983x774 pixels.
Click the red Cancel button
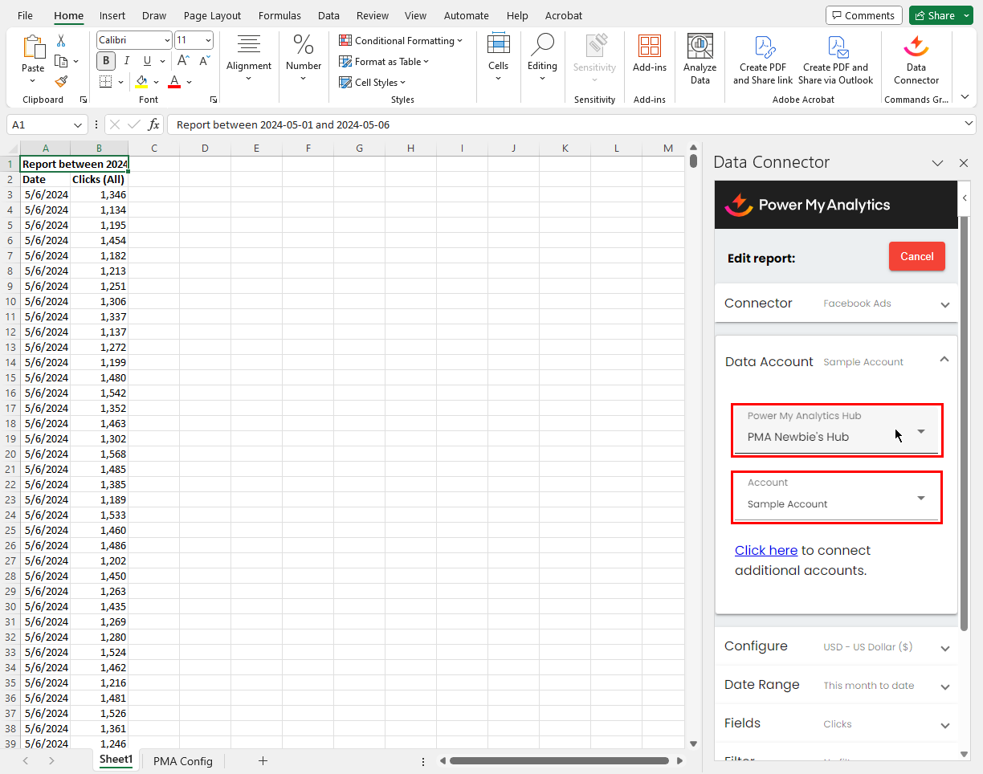click(x=916, y=257)
